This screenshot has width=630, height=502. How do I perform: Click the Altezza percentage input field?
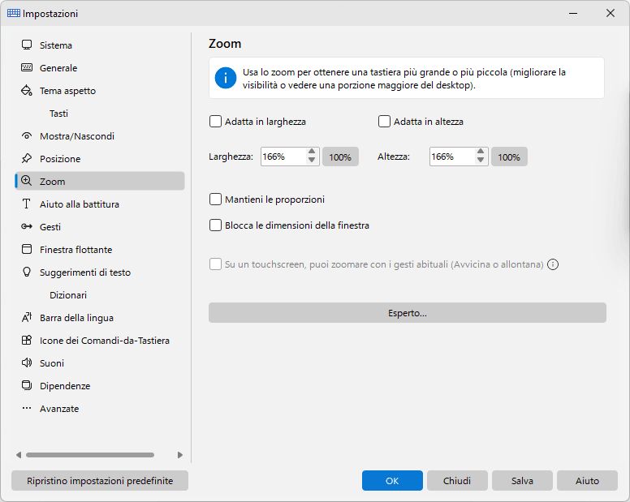pyautogui.click(x=452, y=157)
